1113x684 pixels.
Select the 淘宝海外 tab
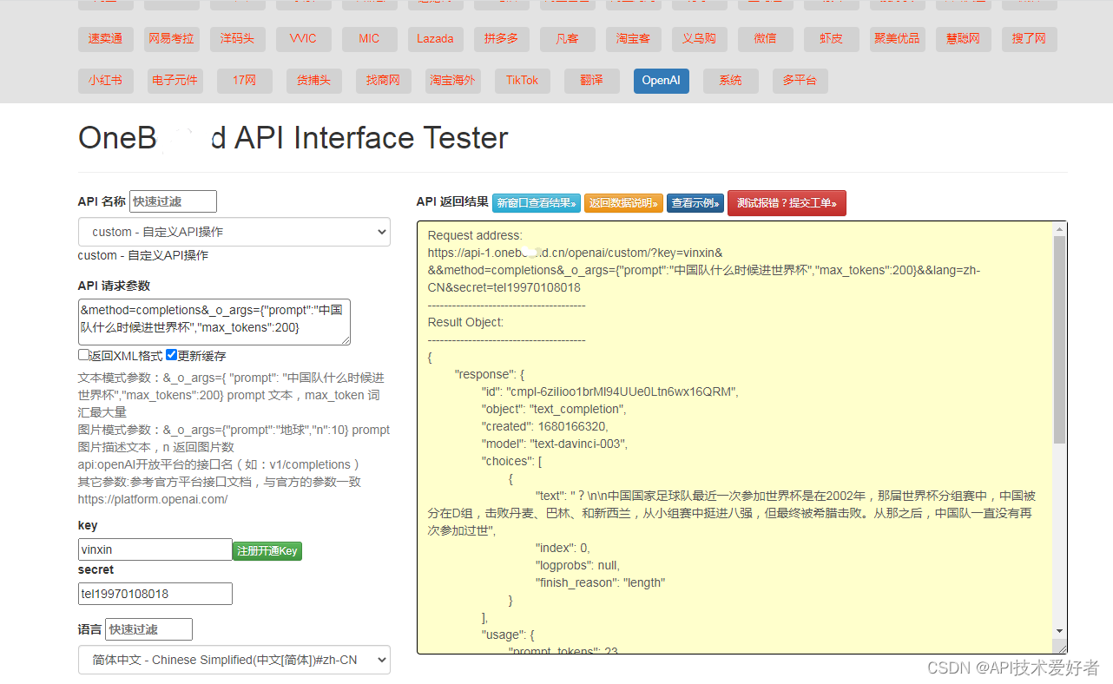tap(452, 81)
